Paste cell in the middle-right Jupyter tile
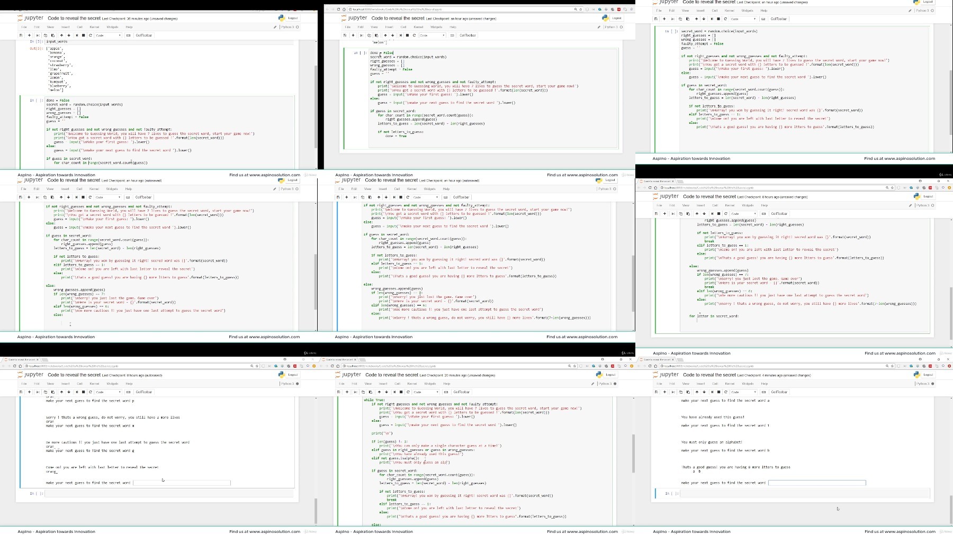The width and height of the screenshot is (953, 535). click(688, 214)
